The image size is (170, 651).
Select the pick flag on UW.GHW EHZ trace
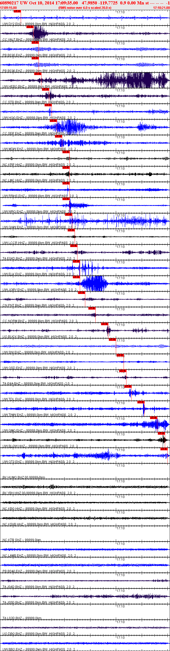click(x=69, y=214)
